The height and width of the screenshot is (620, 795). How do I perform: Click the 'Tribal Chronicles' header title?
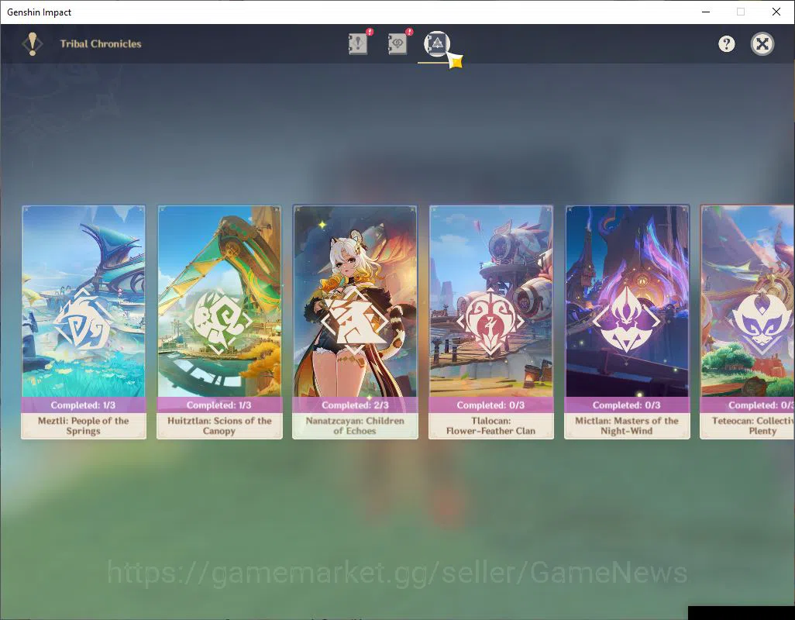[101, 43]
